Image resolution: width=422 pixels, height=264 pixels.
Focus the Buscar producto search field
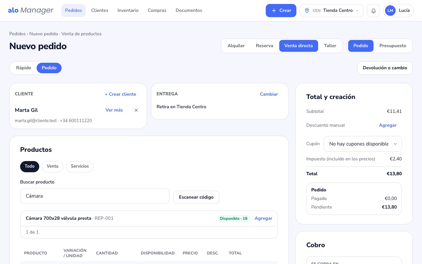[x=95, y=196]
